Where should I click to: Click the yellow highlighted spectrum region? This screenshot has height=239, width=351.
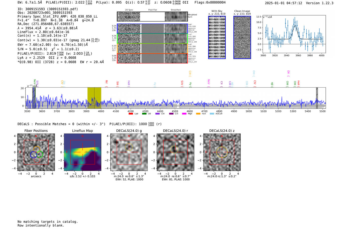94,98
